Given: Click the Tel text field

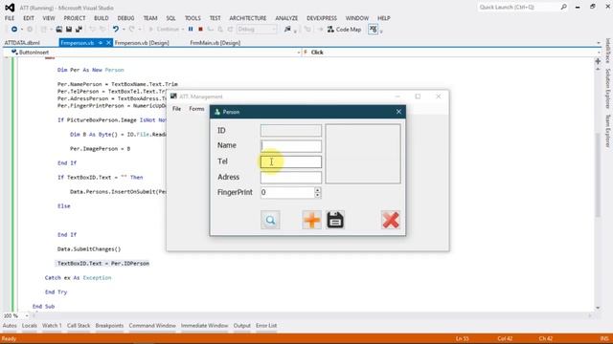Looking at the screenshot, I should point(291,161).
